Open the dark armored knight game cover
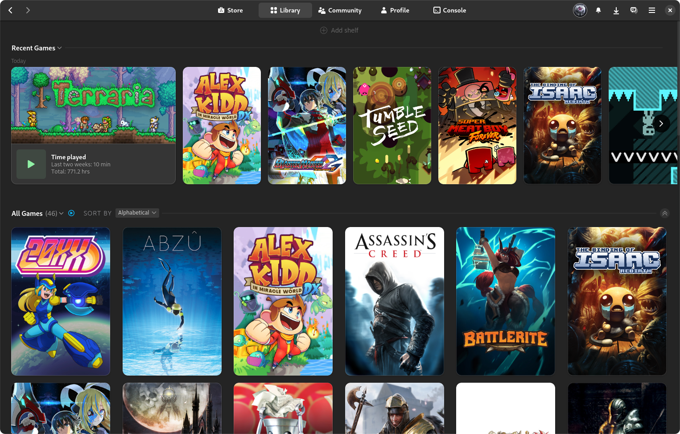Image resolution: width=680 pixels, height=434 pixels. point(617,408)
